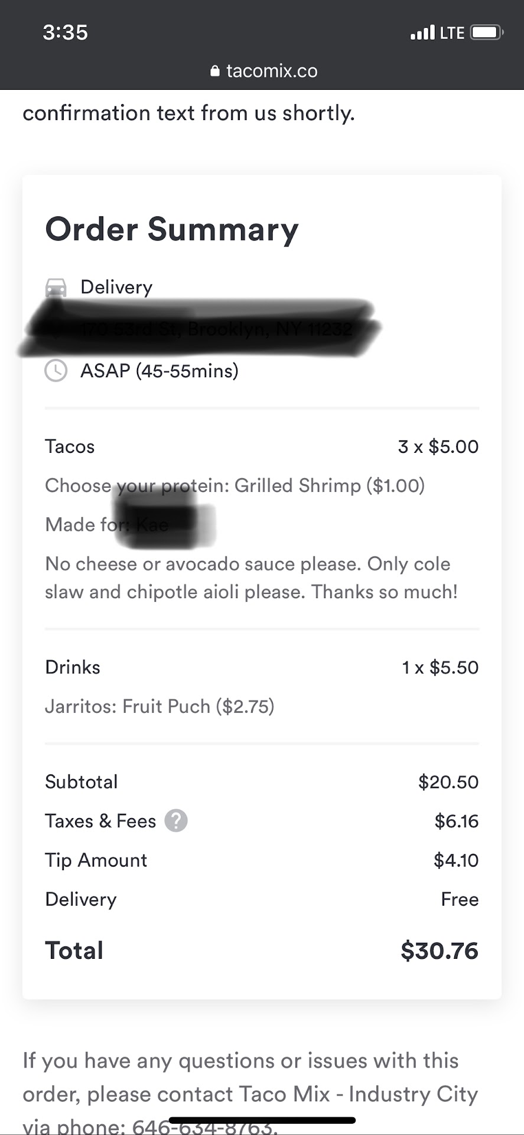Screen dimensions: 524x1135
Task: Tap the LTE network indicator
Action: (452, 33)
